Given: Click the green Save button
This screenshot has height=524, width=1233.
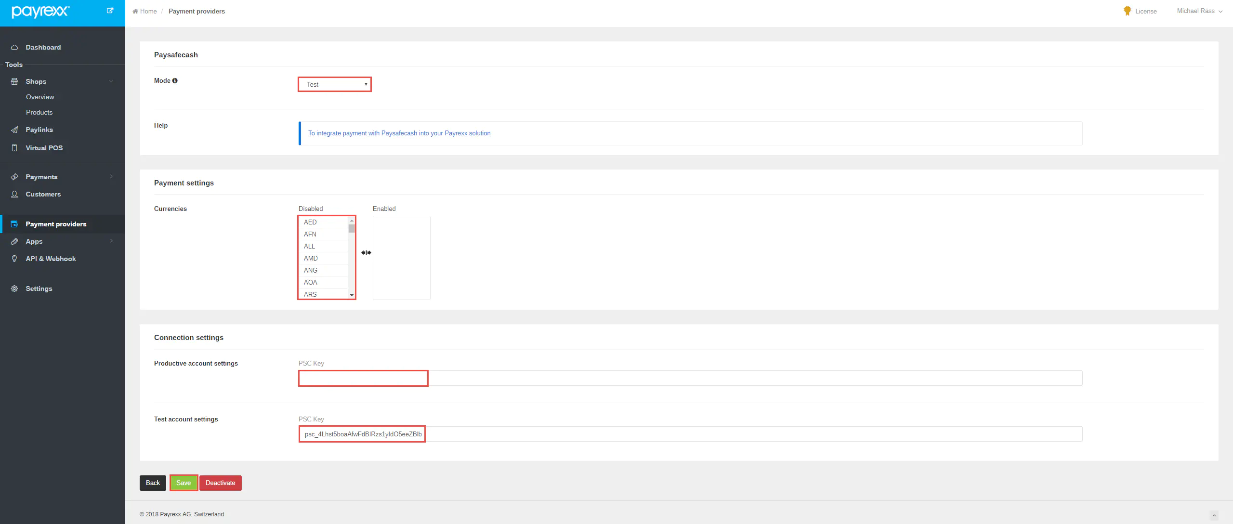Looking at the screenshot, I should pyautogui.click(x=184, y=483).
